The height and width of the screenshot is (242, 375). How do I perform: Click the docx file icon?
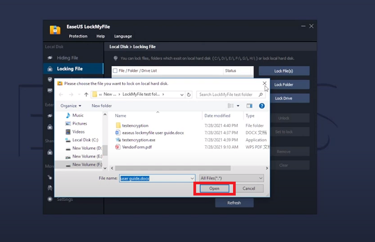tap(118, 133)
